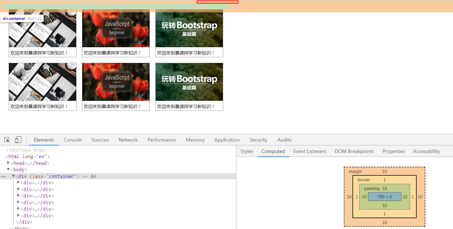
Task: Open the Console tab
Action: click(73, 140)
